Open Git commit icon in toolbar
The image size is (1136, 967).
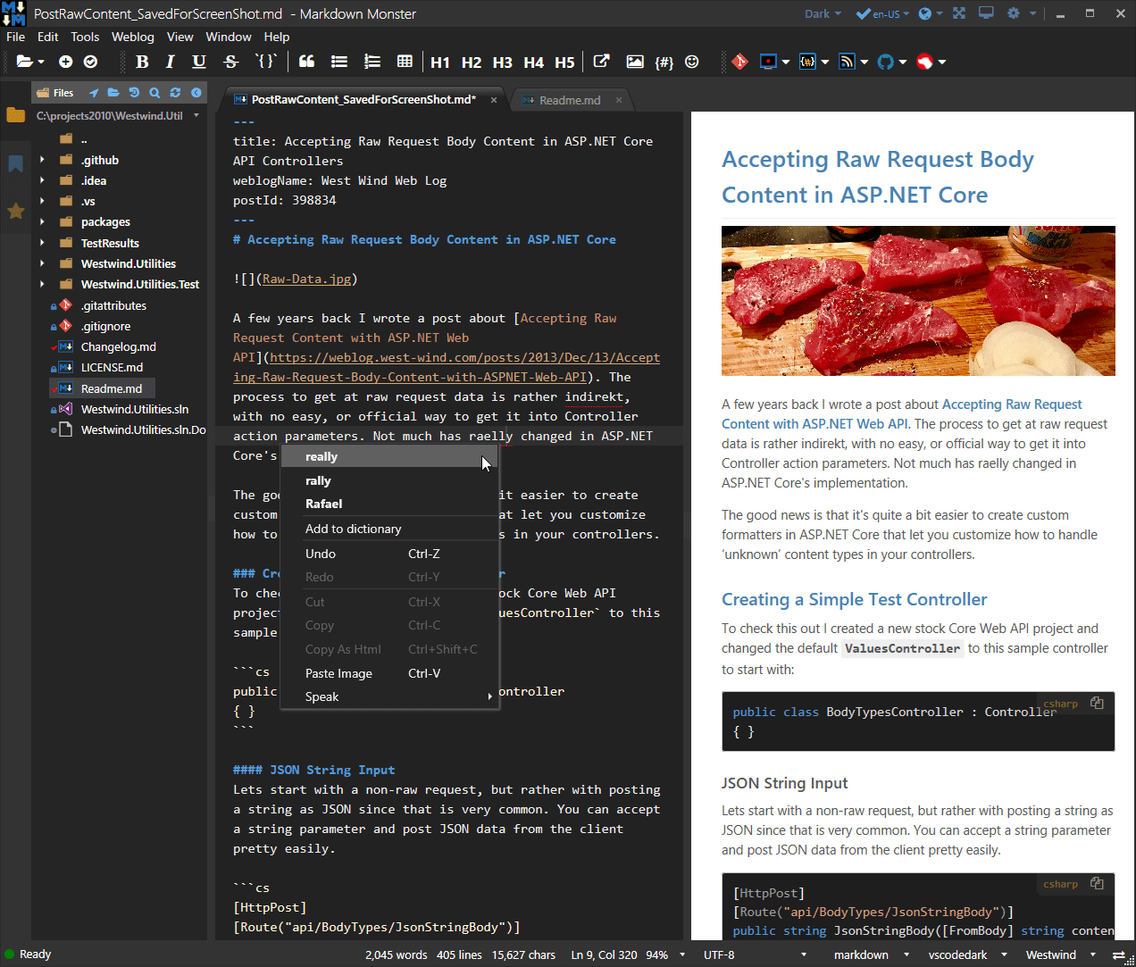[x=739, y=62]
